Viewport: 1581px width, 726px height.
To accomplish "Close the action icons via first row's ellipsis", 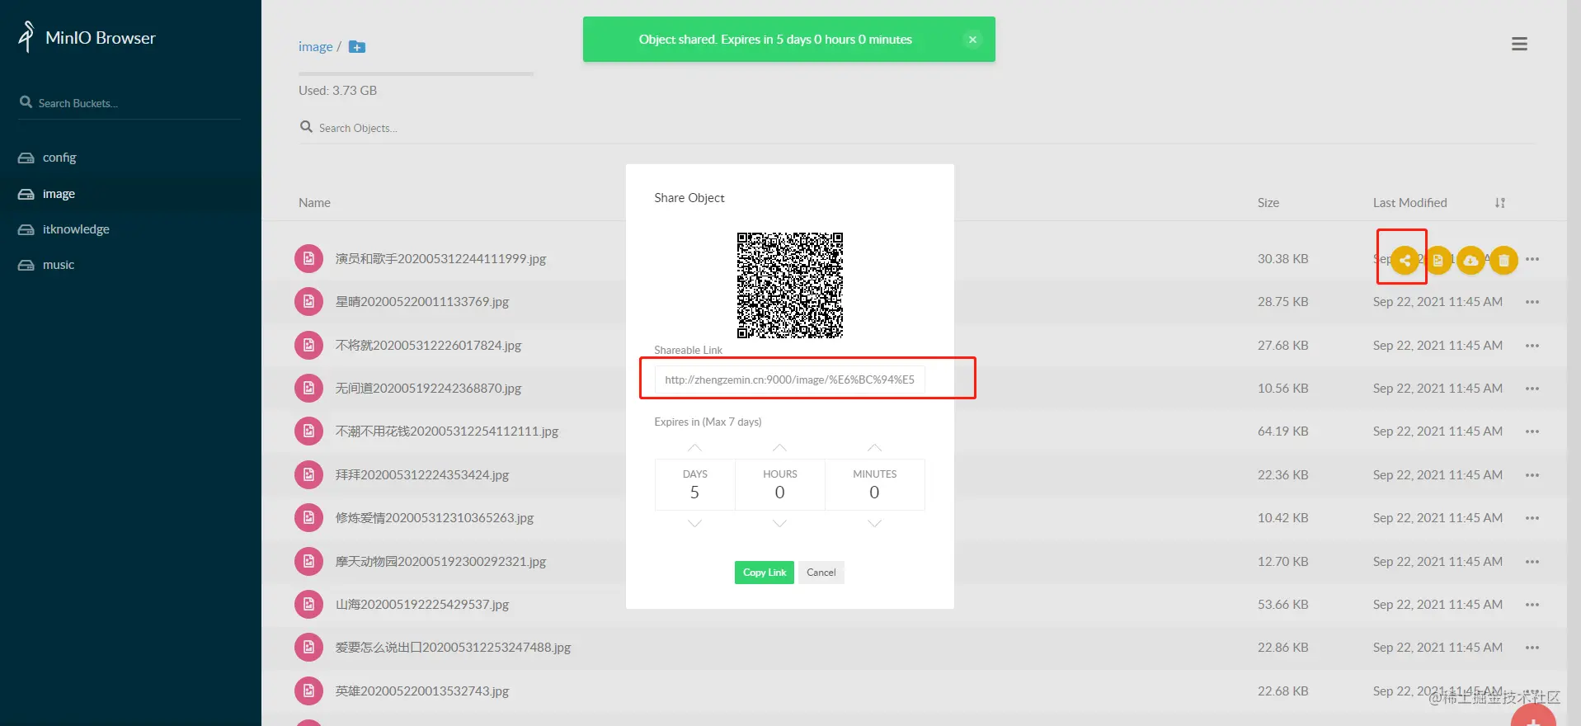I will 1532,259.
